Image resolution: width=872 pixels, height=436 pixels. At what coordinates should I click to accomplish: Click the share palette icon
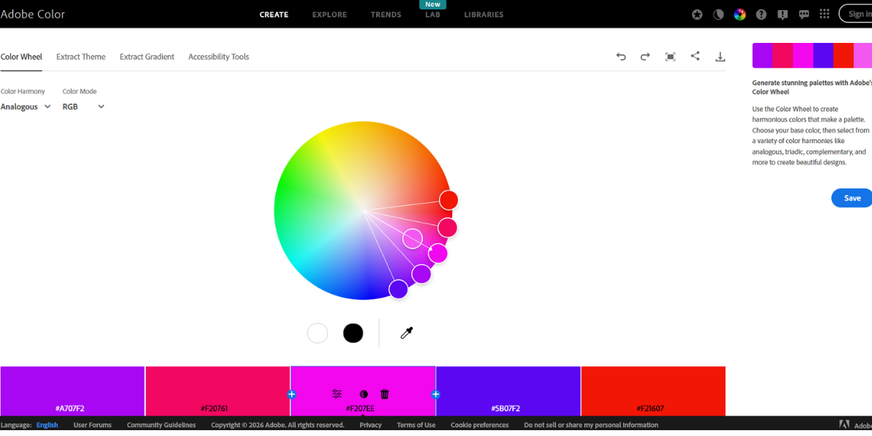coord(695,56)
